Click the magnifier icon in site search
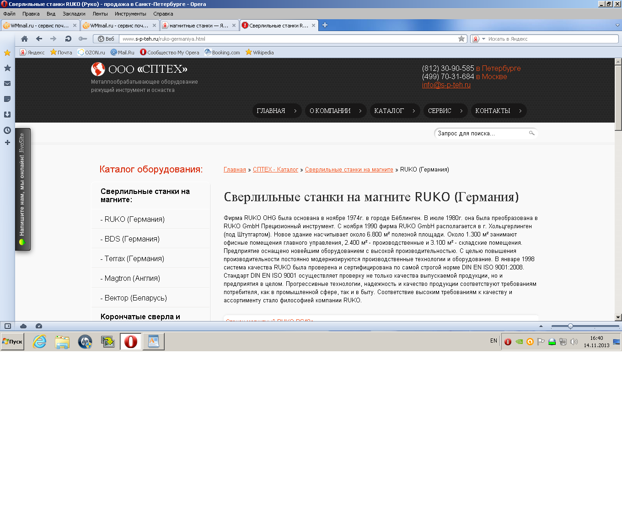Viewport: 622px width, 515px height. (531, 133)
